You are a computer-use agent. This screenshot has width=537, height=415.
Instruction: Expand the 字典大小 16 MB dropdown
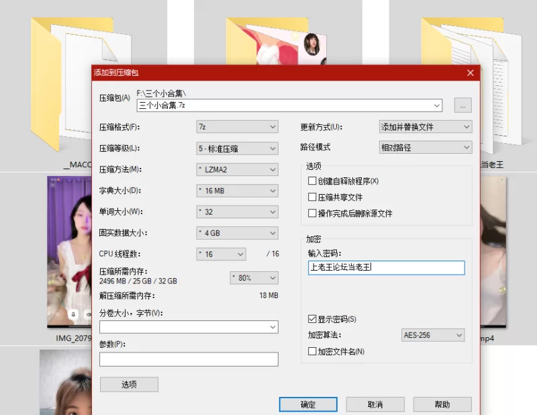(x=237, y=191)
